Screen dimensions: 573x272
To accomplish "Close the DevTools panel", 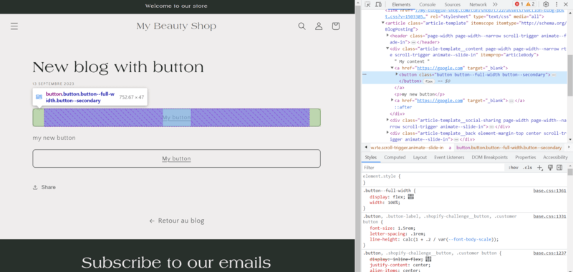I will [x=567, y=4].
